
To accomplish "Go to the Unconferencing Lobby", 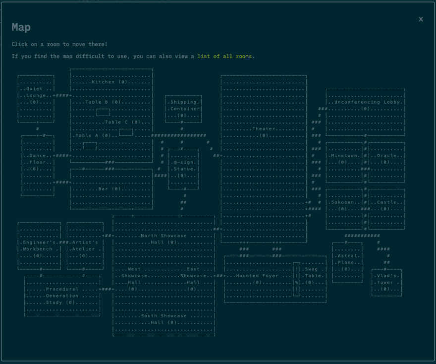I will click(365, 112).
